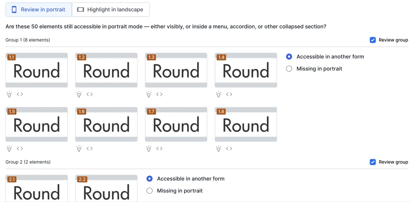Select Accessible in another form for Group 1
This screenshot has width=412, height=202.
tap(289, 57)
